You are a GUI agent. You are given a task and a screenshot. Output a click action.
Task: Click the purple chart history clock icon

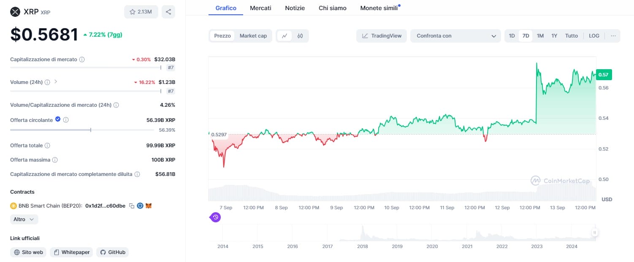[x=215, y=217]
